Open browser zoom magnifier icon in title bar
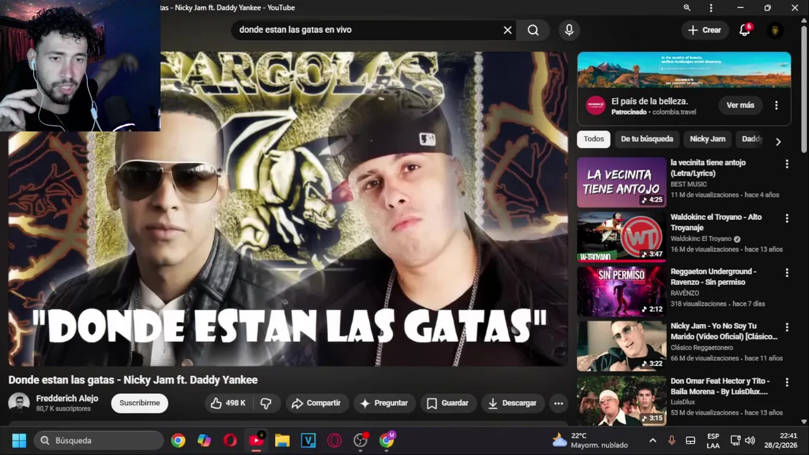Image resolution: width=809 pixels, height=455 pixels. point(687,8)
